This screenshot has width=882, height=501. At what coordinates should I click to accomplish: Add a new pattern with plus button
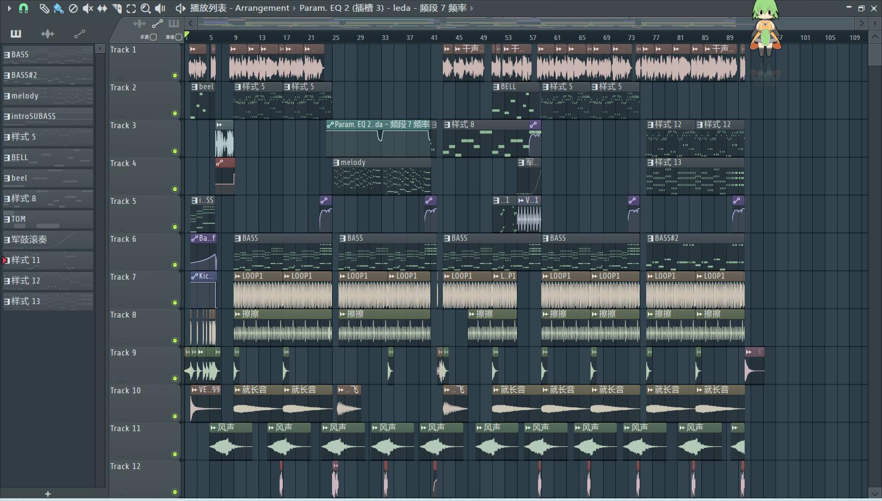point(48,493)
